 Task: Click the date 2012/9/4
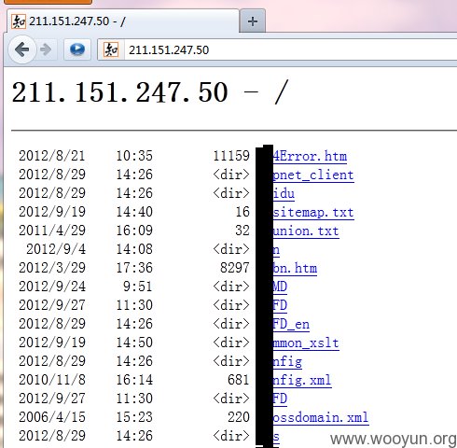click(x=56, y=249)
